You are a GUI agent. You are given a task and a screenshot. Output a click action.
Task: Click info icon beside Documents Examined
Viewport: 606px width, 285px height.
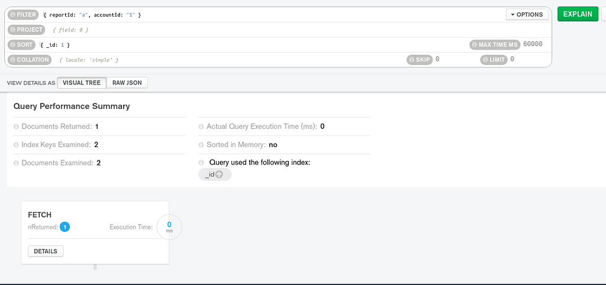tap(16, 163)
